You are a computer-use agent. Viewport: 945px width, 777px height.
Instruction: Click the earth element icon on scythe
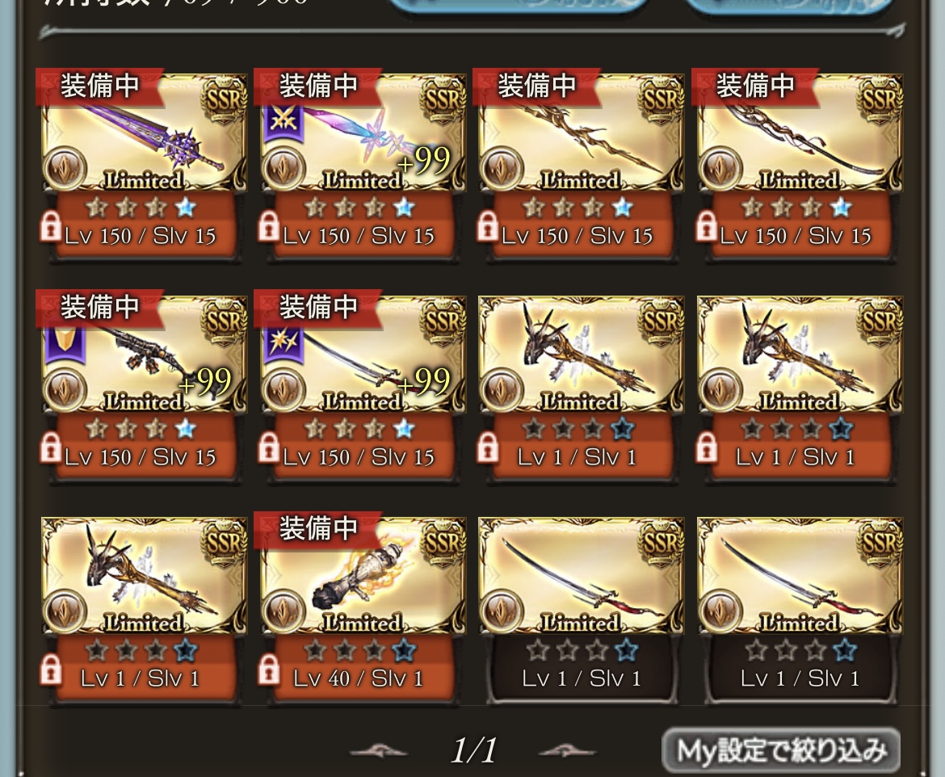720,168
